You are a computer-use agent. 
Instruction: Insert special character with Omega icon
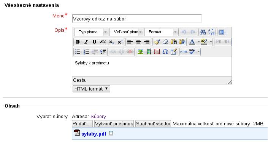[165, 52]
